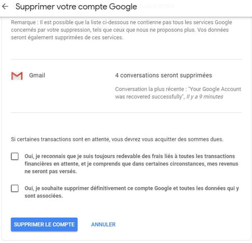252x243 pixels.
Task: Click the divider line above the Gmail row
Action: (126, 59)
